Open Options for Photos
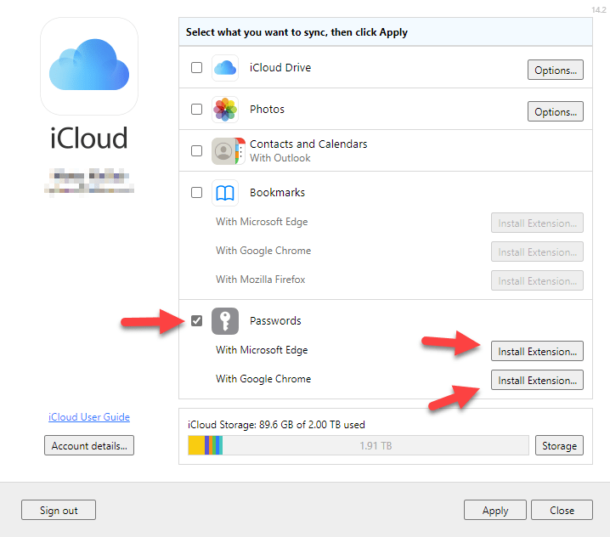The width and height of the screenshot is (610, 537). click(x=555, y=111)
